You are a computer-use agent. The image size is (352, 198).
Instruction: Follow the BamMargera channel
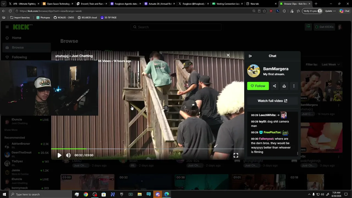point(258,86)
